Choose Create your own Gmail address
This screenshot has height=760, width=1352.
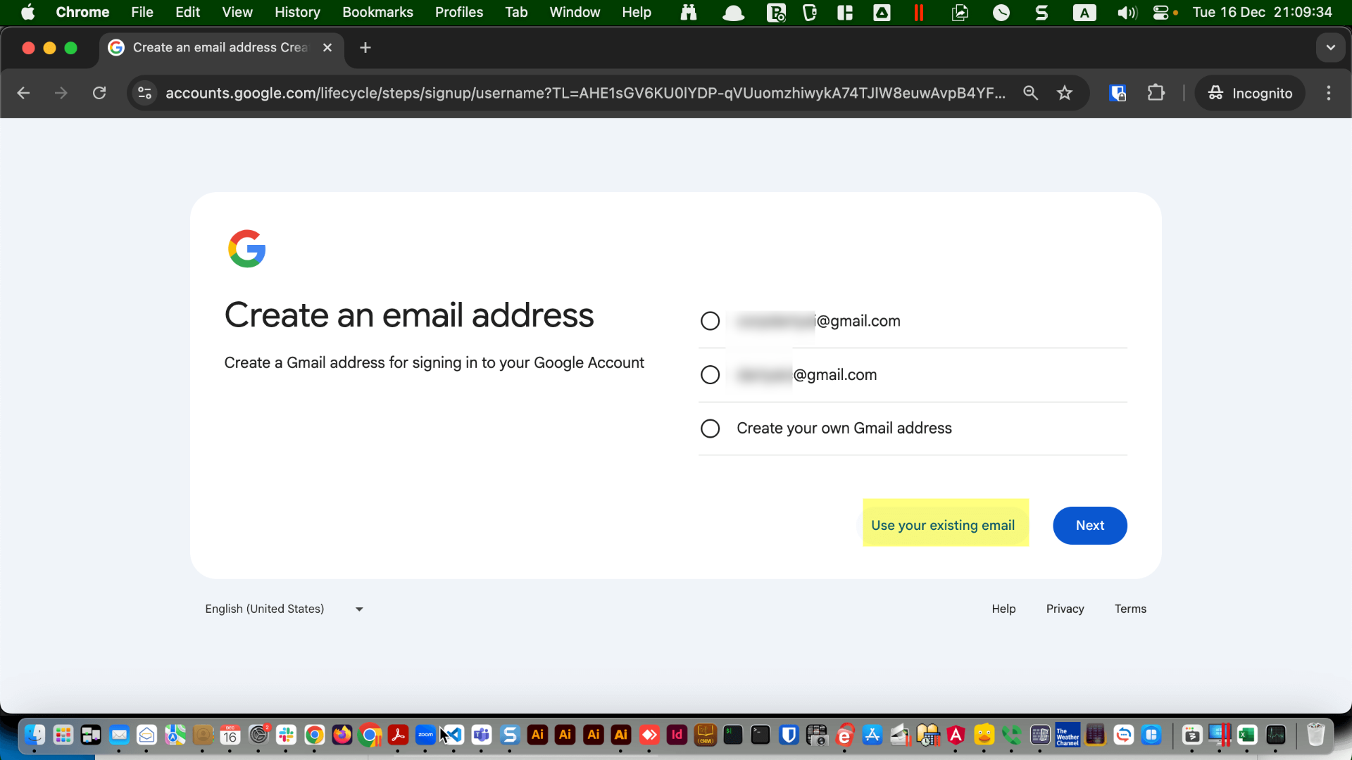pyautogui.click(x=709, y=428)
